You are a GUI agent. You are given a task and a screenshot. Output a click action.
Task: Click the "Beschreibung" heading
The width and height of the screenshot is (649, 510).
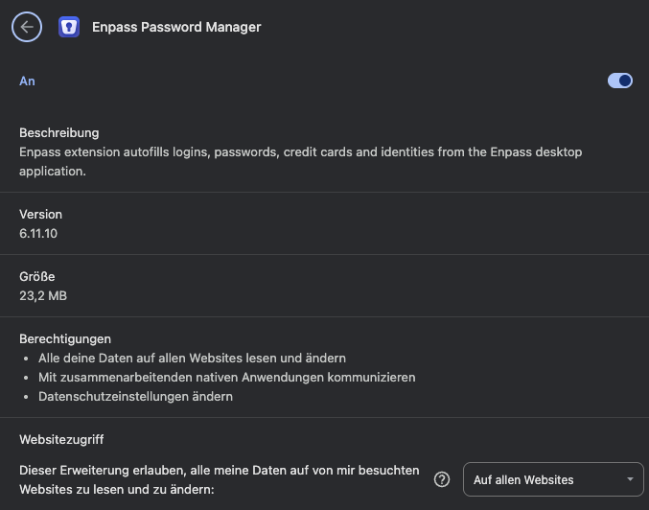pyautogui.click(x=59, y=133)
